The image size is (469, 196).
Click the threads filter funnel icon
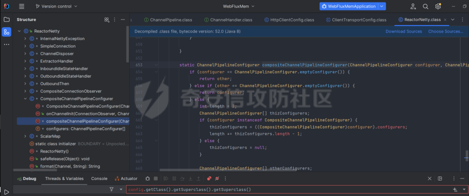coord(112,189)
